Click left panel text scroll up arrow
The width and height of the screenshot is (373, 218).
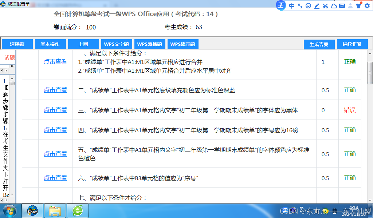point(12,78)
